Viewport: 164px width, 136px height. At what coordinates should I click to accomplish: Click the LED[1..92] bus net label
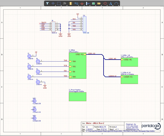point(91,54)
